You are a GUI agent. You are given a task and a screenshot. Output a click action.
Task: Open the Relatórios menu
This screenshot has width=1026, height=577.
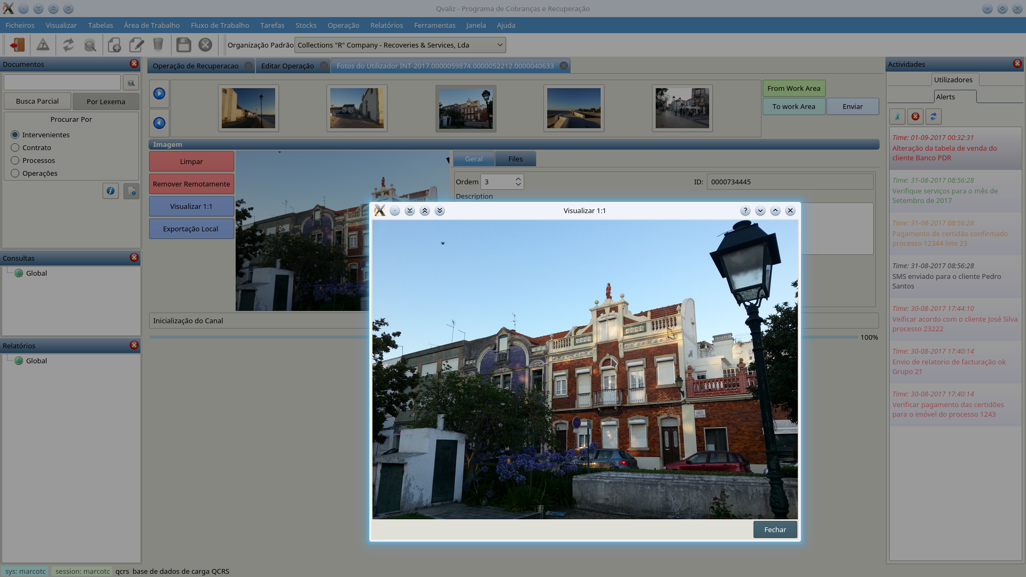pyautogui.click(x=386, y=25)
